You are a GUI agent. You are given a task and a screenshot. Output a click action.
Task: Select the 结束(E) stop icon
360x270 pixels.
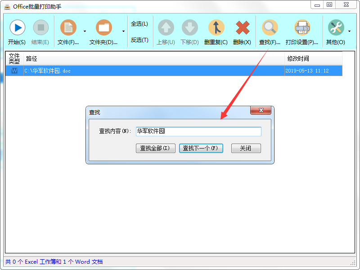(x=40, y=28)
